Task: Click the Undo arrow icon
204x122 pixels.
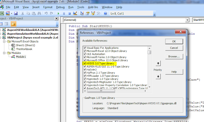Action: coord(46,13)
